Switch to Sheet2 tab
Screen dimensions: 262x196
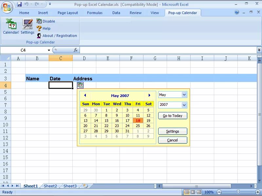tap(50, 186)
